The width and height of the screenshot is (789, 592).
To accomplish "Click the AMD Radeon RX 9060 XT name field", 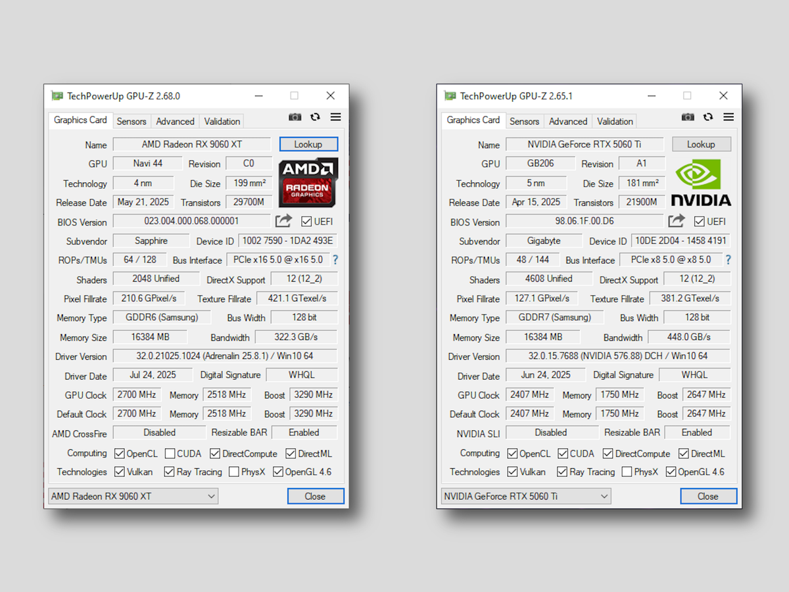I will point(192,145).
